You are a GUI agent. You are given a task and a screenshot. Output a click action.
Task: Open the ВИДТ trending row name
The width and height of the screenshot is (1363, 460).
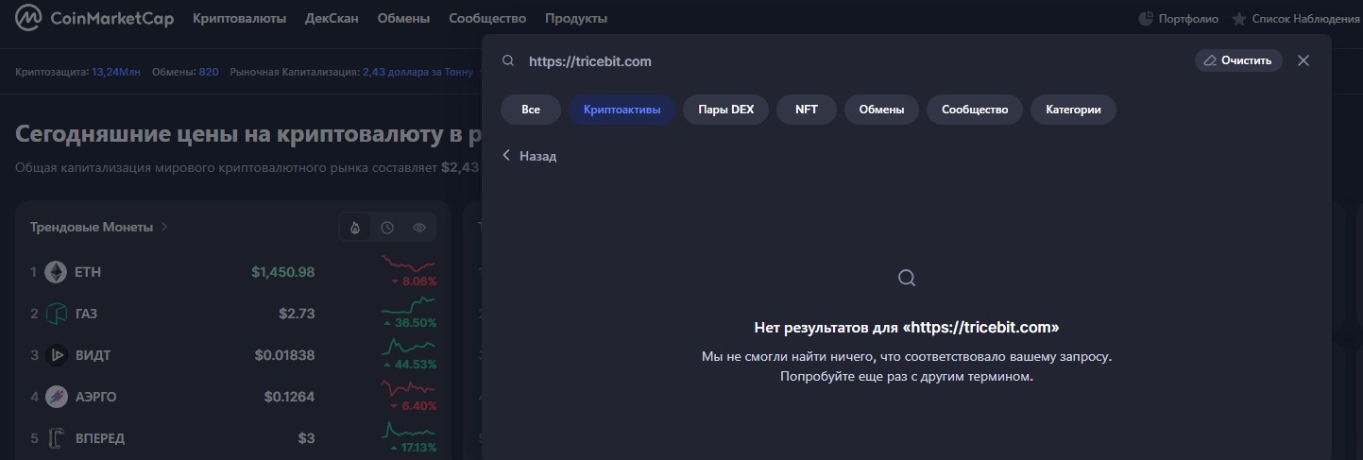click(x=93, y=355)
